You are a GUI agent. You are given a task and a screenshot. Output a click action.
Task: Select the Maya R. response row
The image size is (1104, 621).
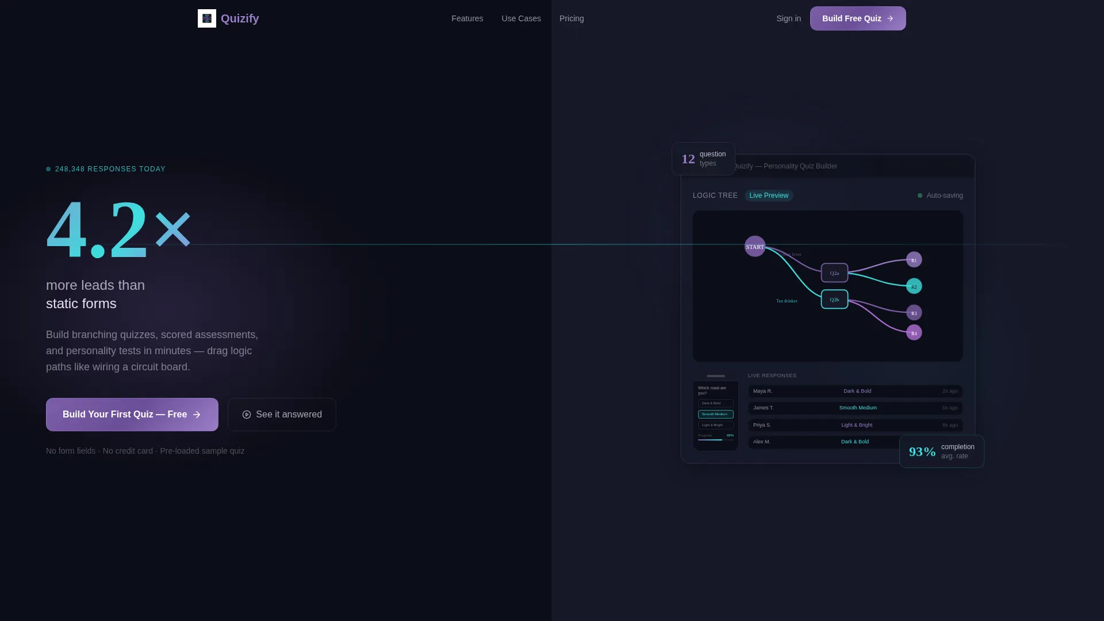(x=856, y=391)
